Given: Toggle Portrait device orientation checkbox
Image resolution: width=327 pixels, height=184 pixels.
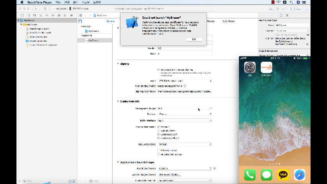Looking at the screenshot, I should click(159, 127).
